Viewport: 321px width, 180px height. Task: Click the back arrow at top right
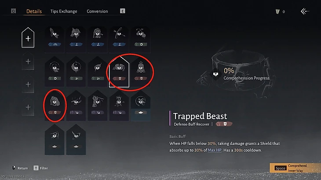pyautogui.click(x=305, y=11)
